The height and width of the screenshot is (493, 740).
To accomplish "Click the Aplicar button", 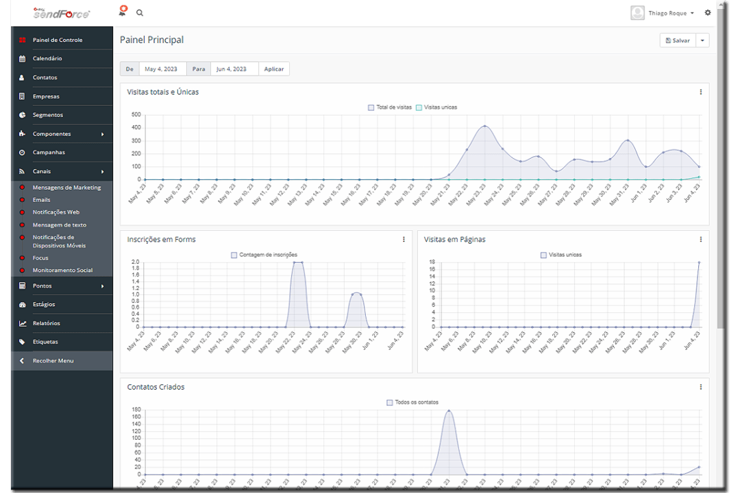I will (273, 69).
